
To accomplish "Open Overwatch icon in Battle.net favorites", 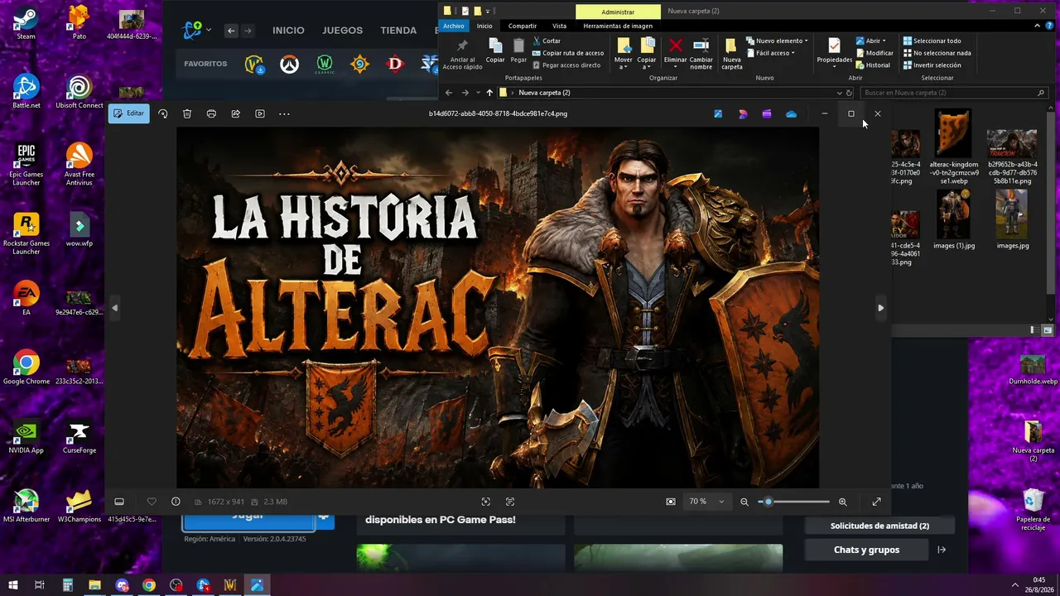I will click(289, 64).
